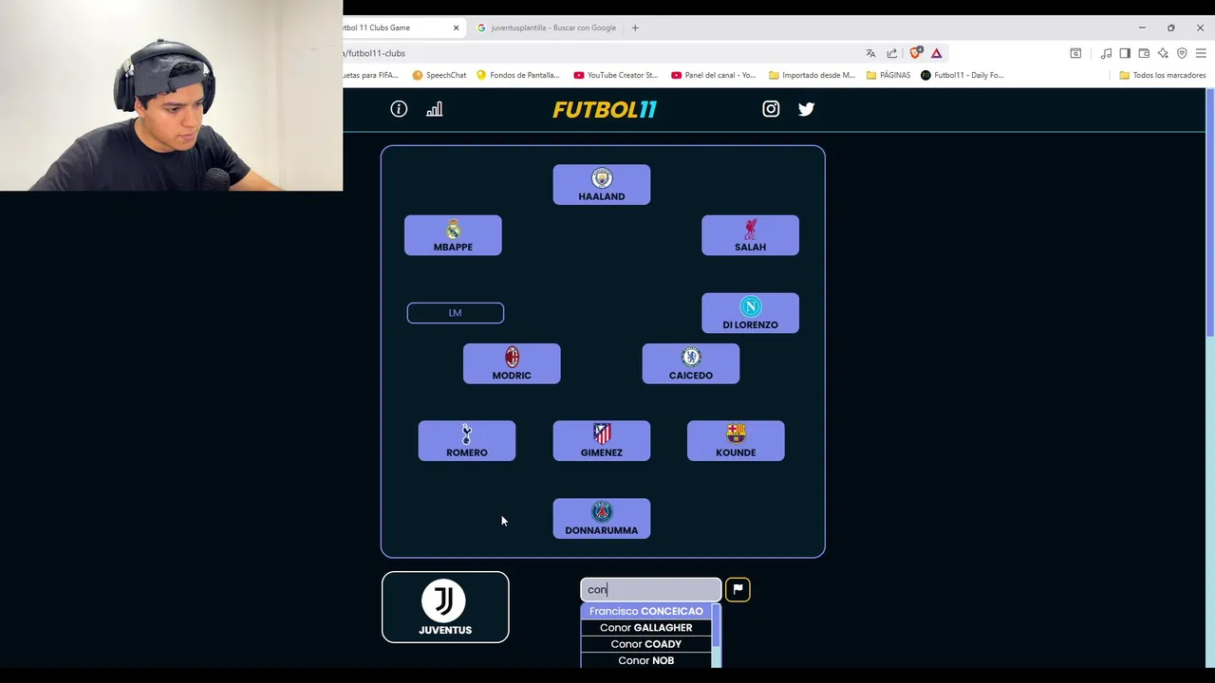Open the media control music note icon

[x=1106, y=53]
